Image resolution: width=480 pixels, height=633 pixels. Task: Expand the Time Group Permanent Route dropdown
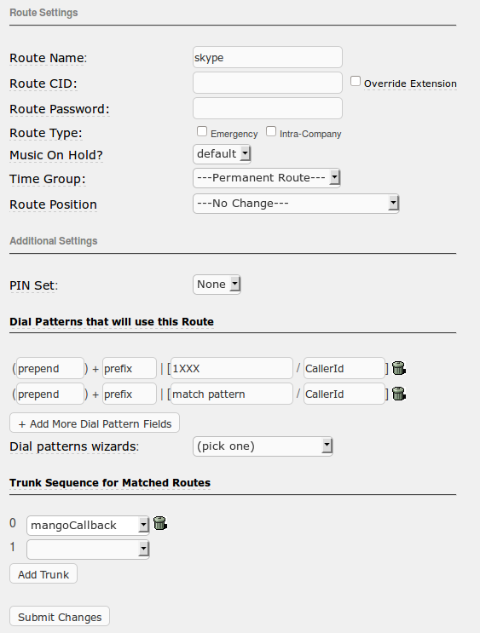pyautogui.click(x=267, y=177)
